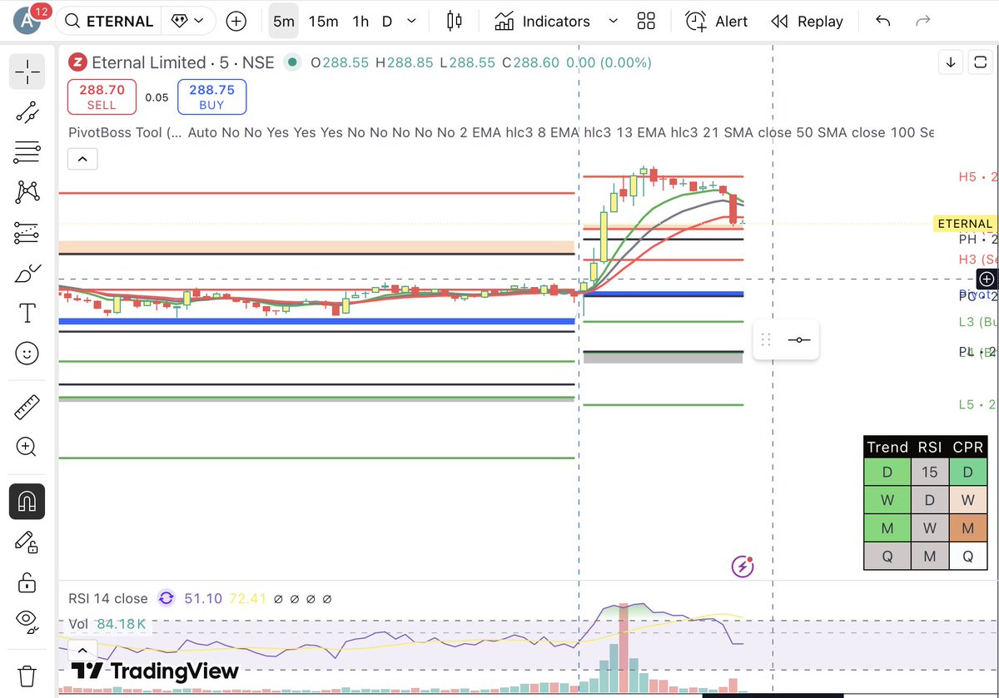Click the ETERNAL price label on the scale

point(965,223)
